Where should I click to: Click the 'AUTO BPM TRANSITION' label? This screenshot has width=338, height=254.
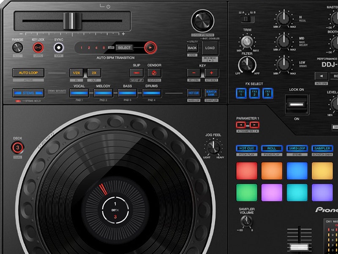[115, 58]
